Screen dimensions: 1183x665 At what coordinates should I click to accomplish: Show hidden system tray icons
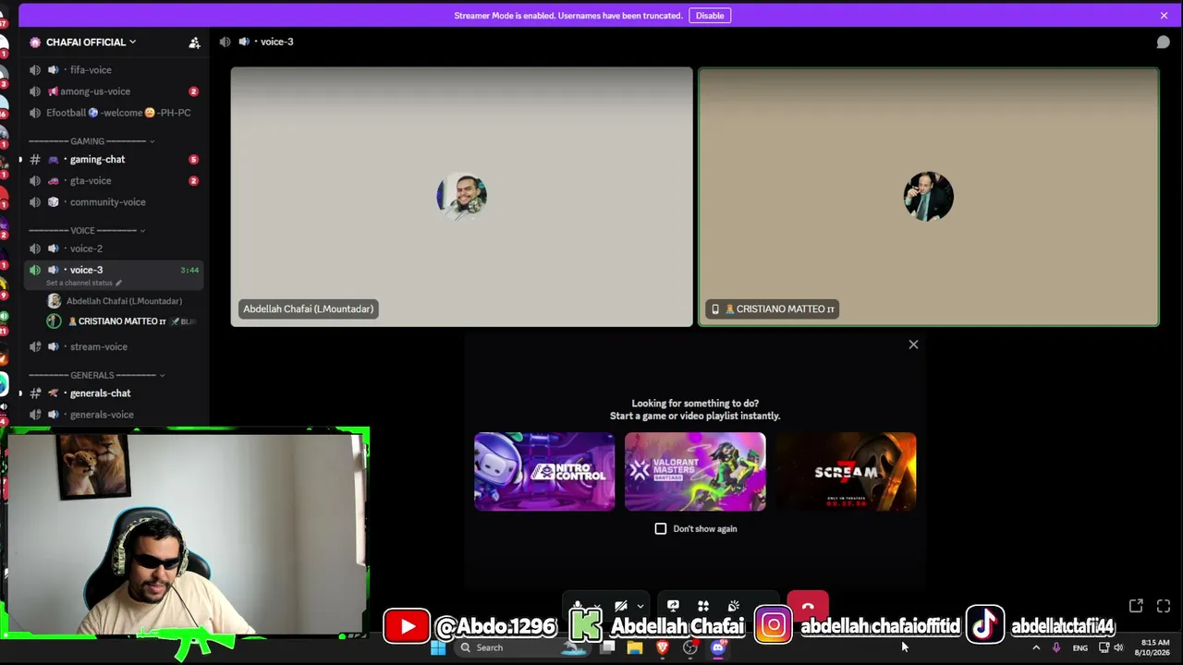1036,647
